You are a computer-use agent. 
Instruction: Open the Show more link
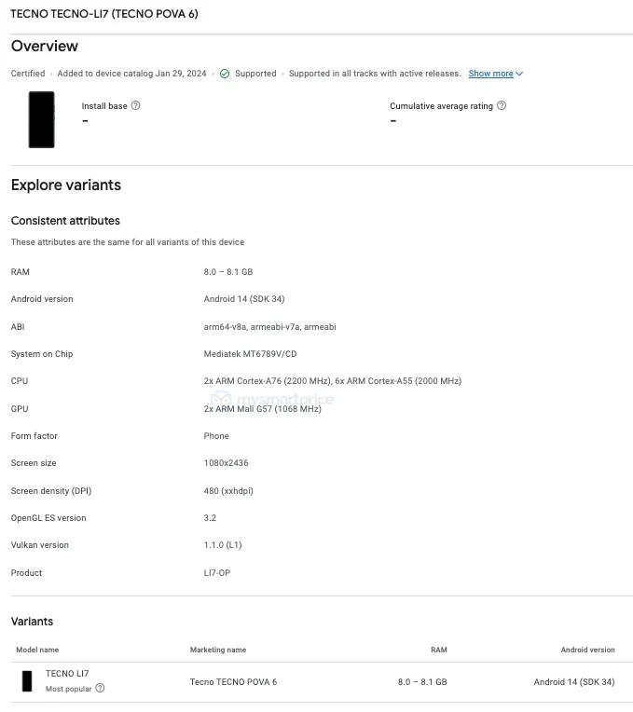tap(490, 74)
